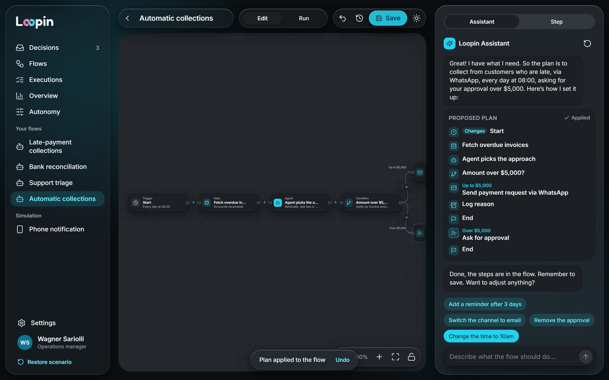Open Decisions in the sidebar
The width and height of the screenshot is (609, 380).
coord(57,47)
